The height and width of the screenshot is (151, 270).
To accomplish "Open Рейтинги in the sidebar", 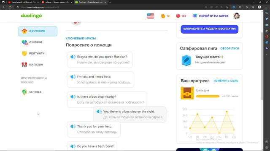I will coord(38,53).
